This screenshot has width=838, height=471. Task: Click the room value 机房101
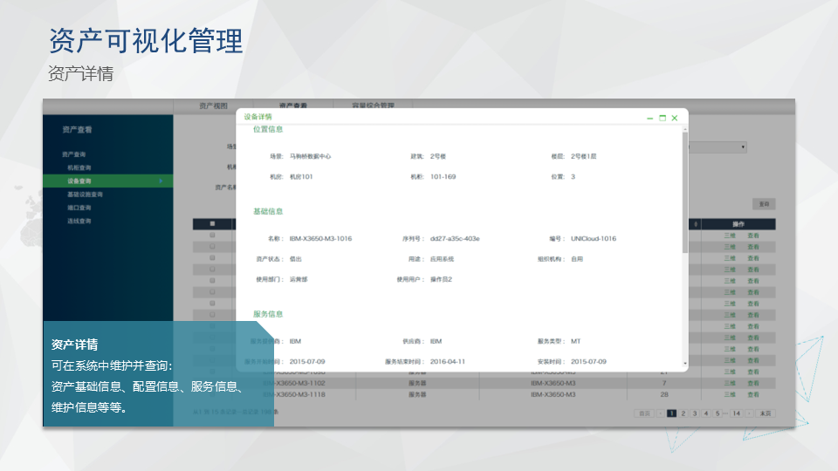pos(301,177)
